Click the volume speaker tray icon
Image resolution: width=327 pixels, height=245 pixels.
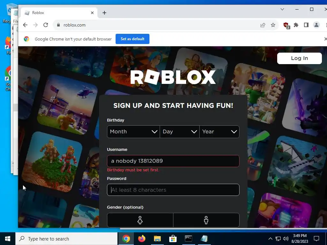pyautogui.click(x=286, y=239)
